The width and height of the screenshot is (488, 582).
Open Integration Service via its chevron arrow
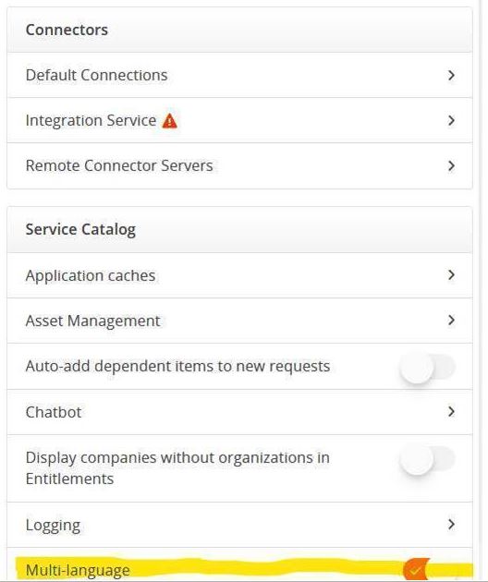point(451,121)
